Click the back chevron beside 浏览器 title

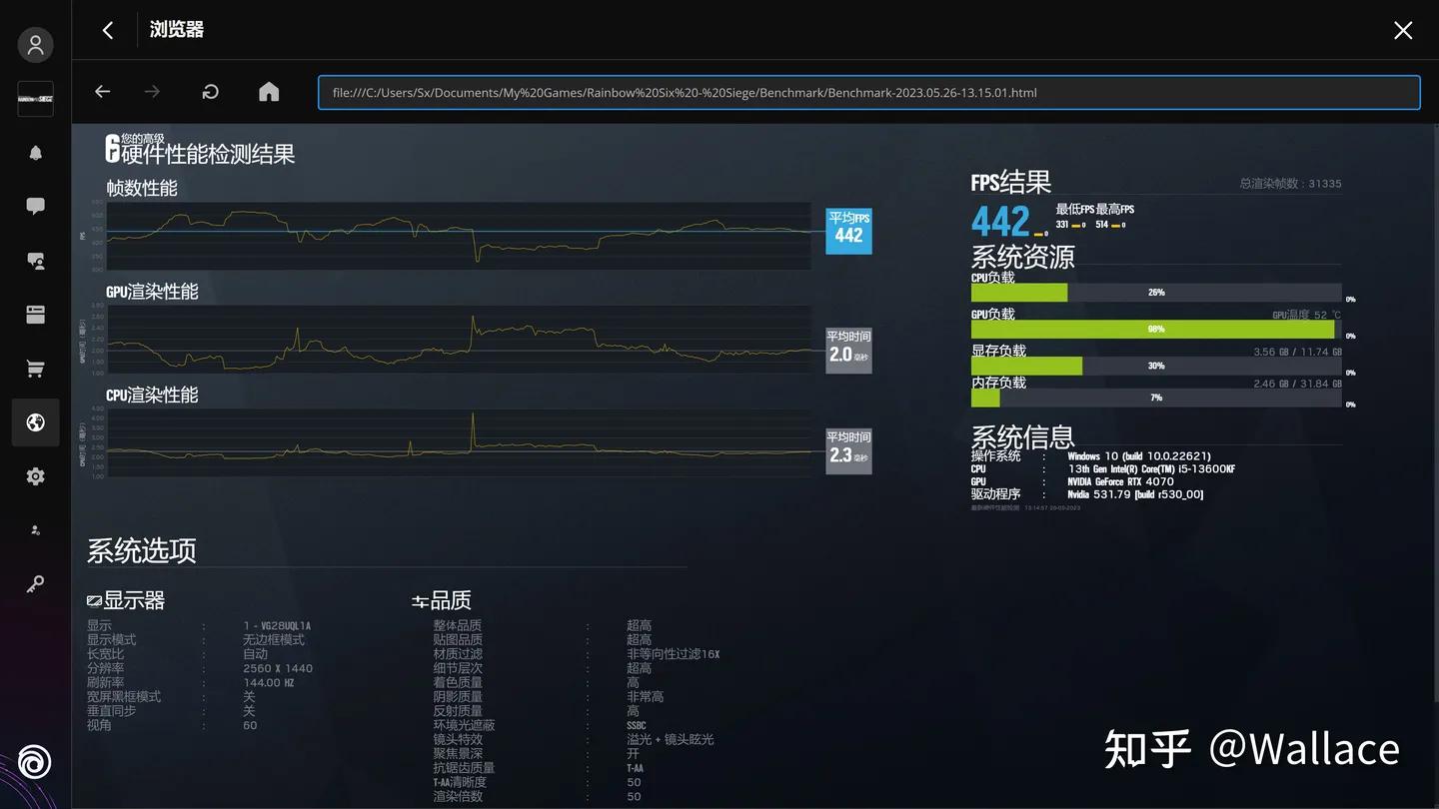pyautogui.click(x=107, y=30)
